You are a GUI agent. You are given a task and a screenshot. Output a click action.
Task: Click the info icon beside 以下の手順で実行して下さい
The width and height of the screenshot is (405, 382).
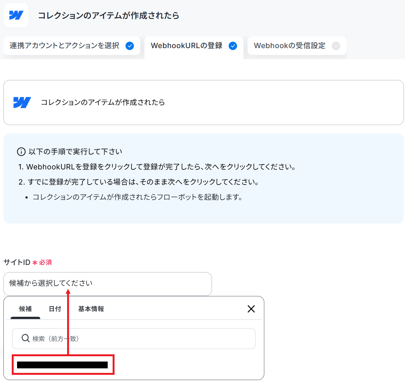[x=21, y=152]
